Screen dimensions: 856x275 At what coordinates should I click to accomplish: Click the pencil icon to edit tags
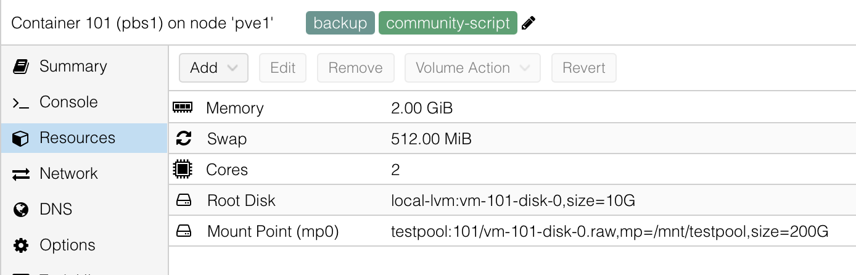[529, 23]
